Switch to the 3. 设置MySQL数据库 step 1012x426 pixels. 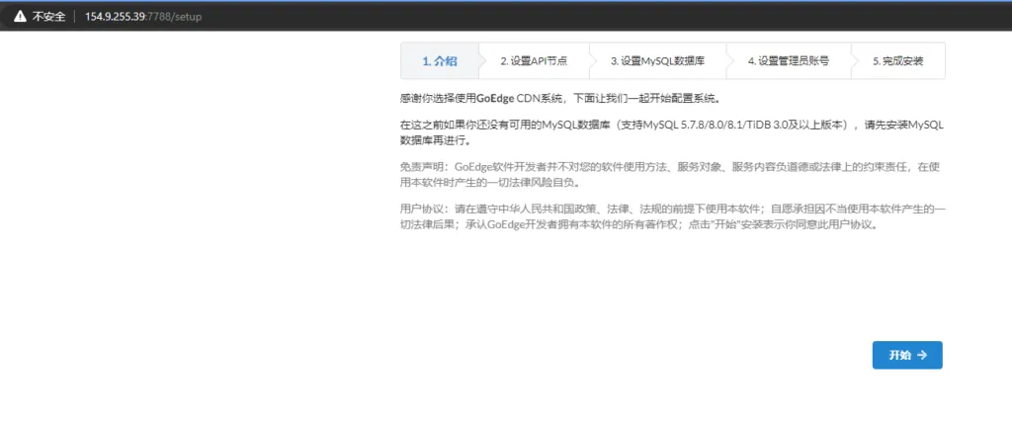657,60
